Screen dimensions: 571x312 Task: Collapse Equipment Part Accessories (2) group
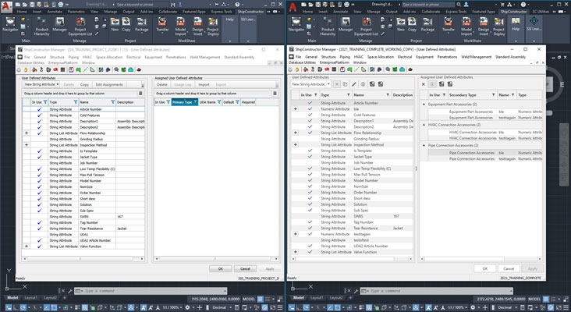[424, 104]
